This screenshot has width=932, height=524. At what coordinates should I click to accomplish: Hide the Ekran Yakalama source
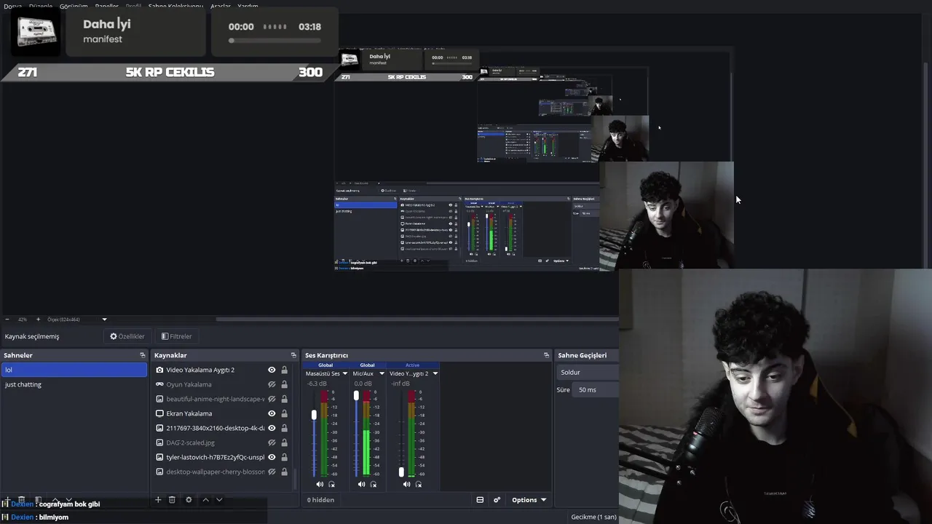click(x=272, y=413)
